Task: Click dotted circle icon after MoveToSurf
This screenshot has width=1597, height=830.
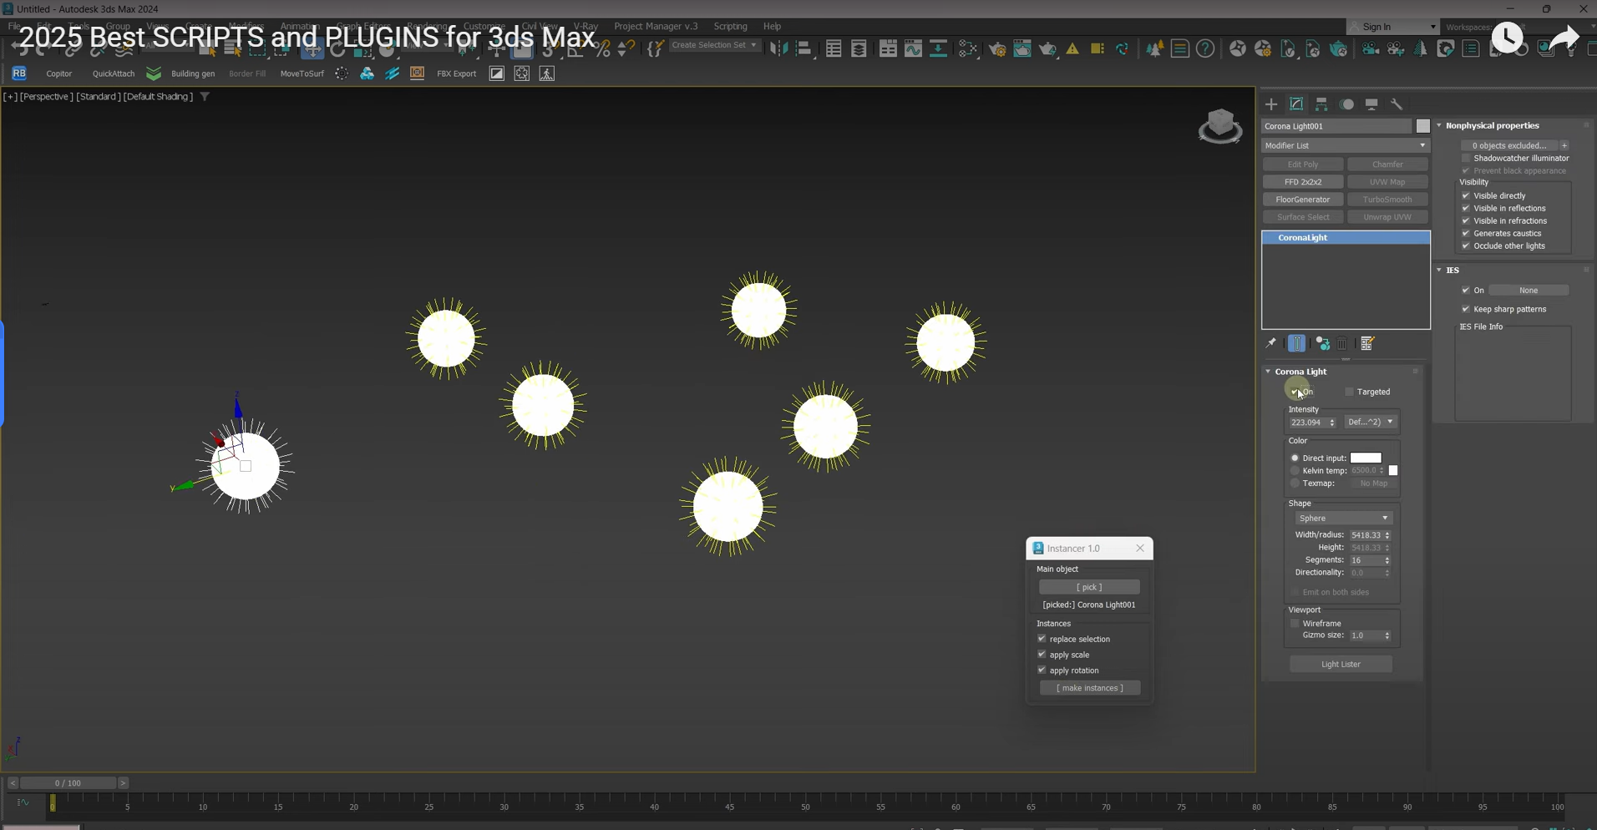Action: pyautogui.click(x=342, y=73)
